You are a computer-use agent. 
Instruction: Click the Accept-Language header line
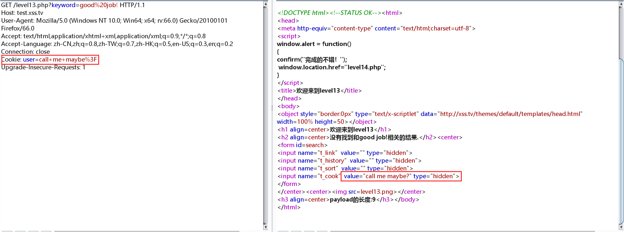[x=117, y=44]
